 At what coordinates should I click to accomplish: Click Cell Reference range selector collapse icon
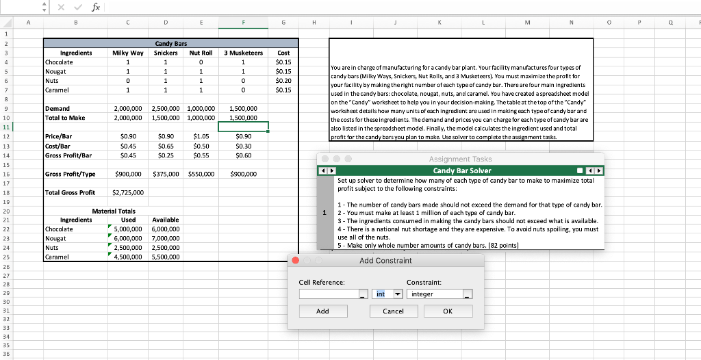363,294
